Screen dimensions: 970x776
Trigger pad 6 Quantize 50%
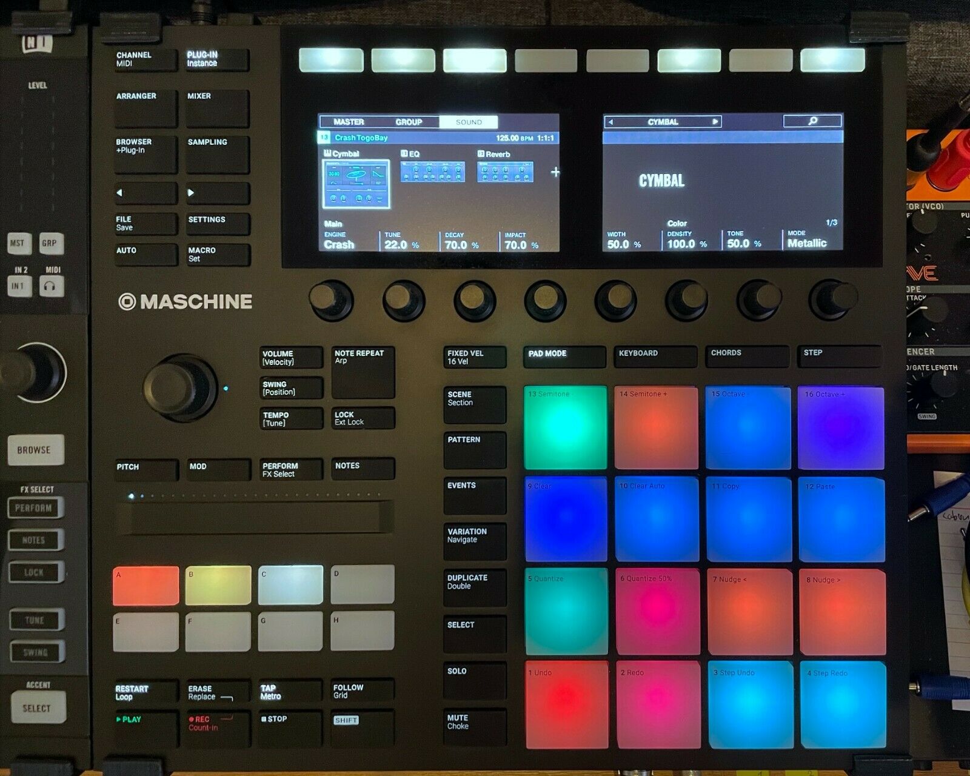click(658, 612)
